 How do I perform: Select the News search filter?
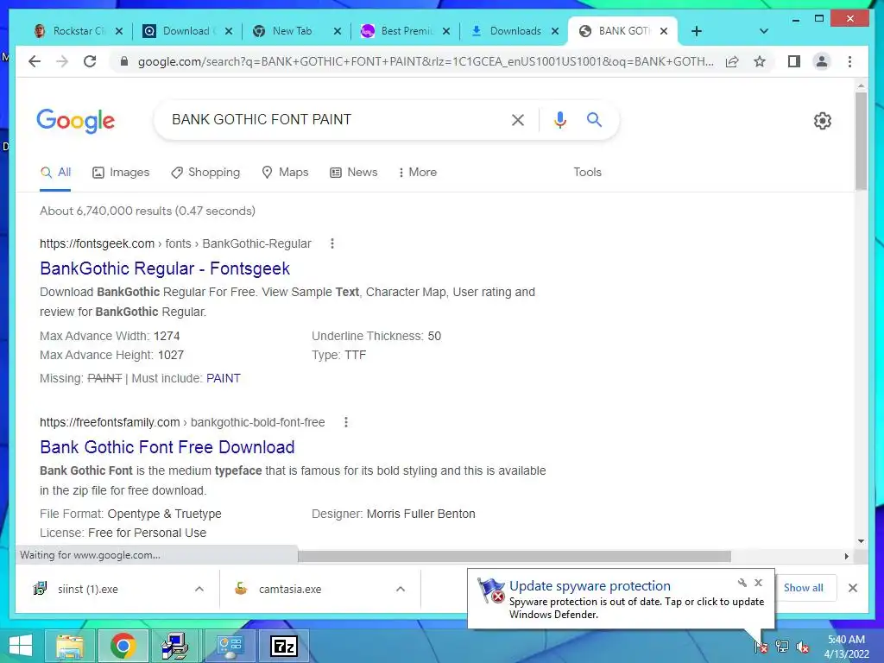(353, 172)
